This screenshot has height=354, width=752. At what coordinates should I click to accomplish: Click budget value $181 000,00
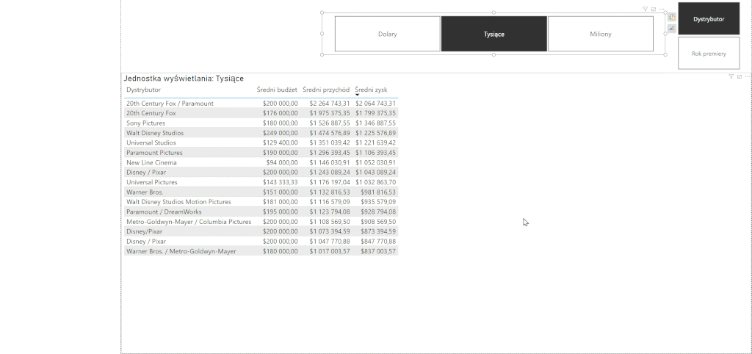(x=280, y=202)
